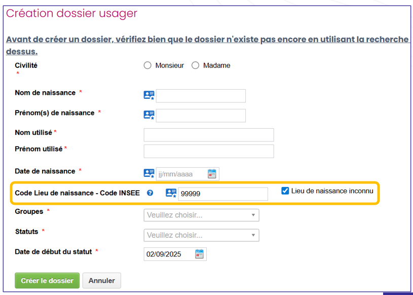Viewport: 413px width, 295px height.
Task: Select the Madame radio button
Action: point(196,65)
